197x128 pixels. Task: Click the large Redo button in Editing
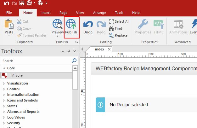[x=101, y=27]
